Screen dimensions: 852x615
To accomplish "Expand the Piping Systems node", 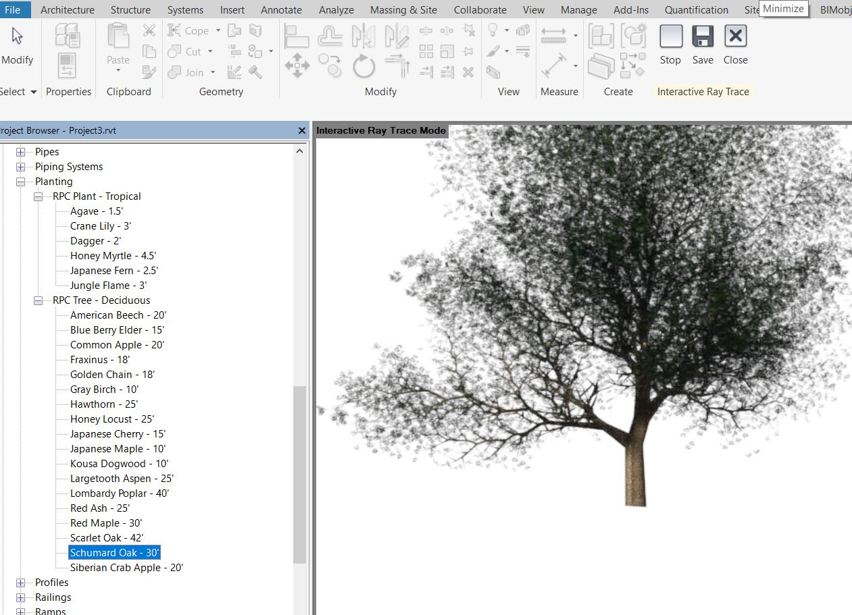I will (21, 167).
